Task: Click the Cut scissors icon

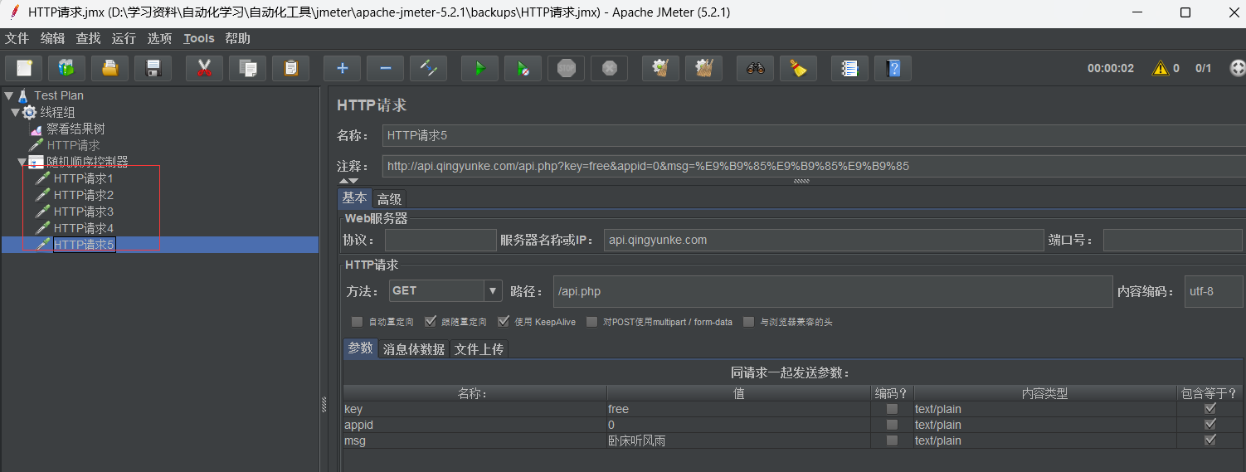Action: (x=204, y=68)
